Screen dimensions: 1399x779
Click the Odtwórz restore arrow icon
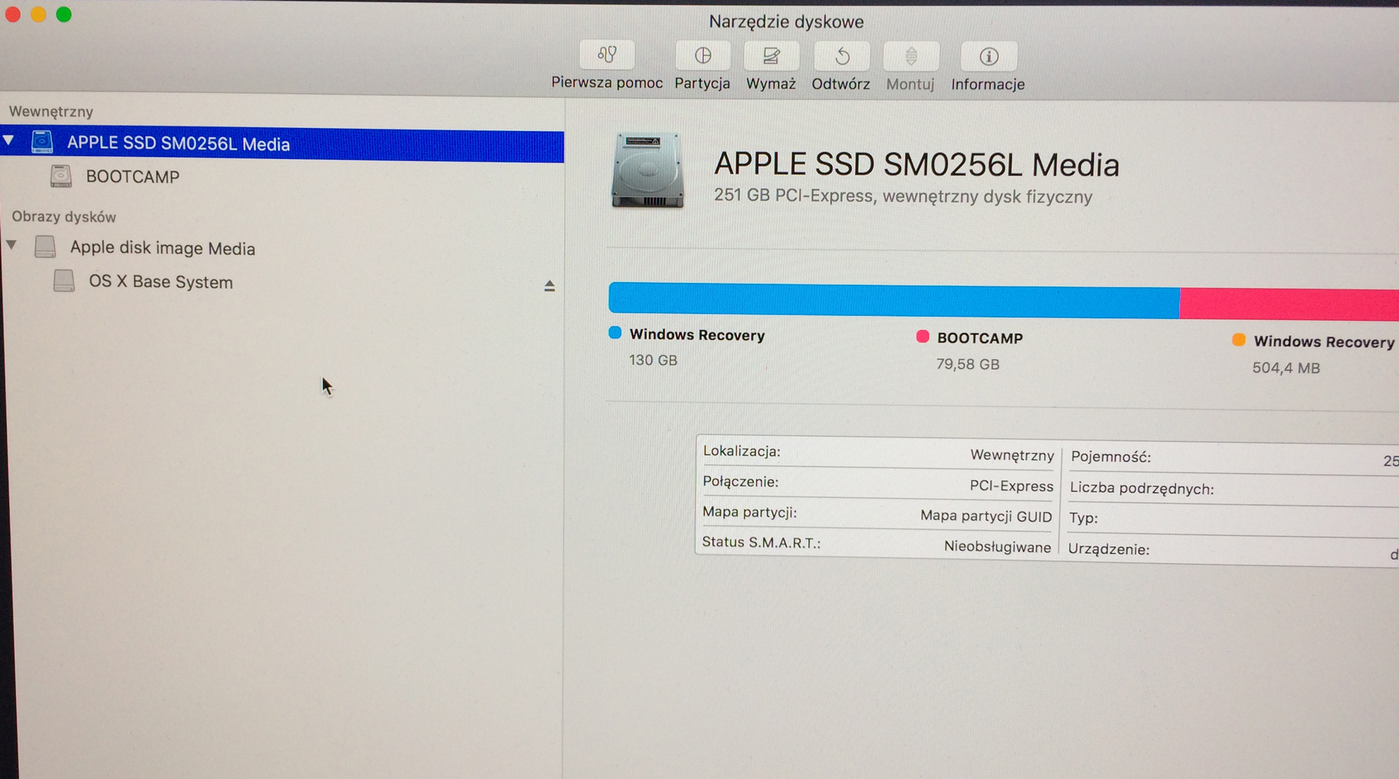(842, 57)
